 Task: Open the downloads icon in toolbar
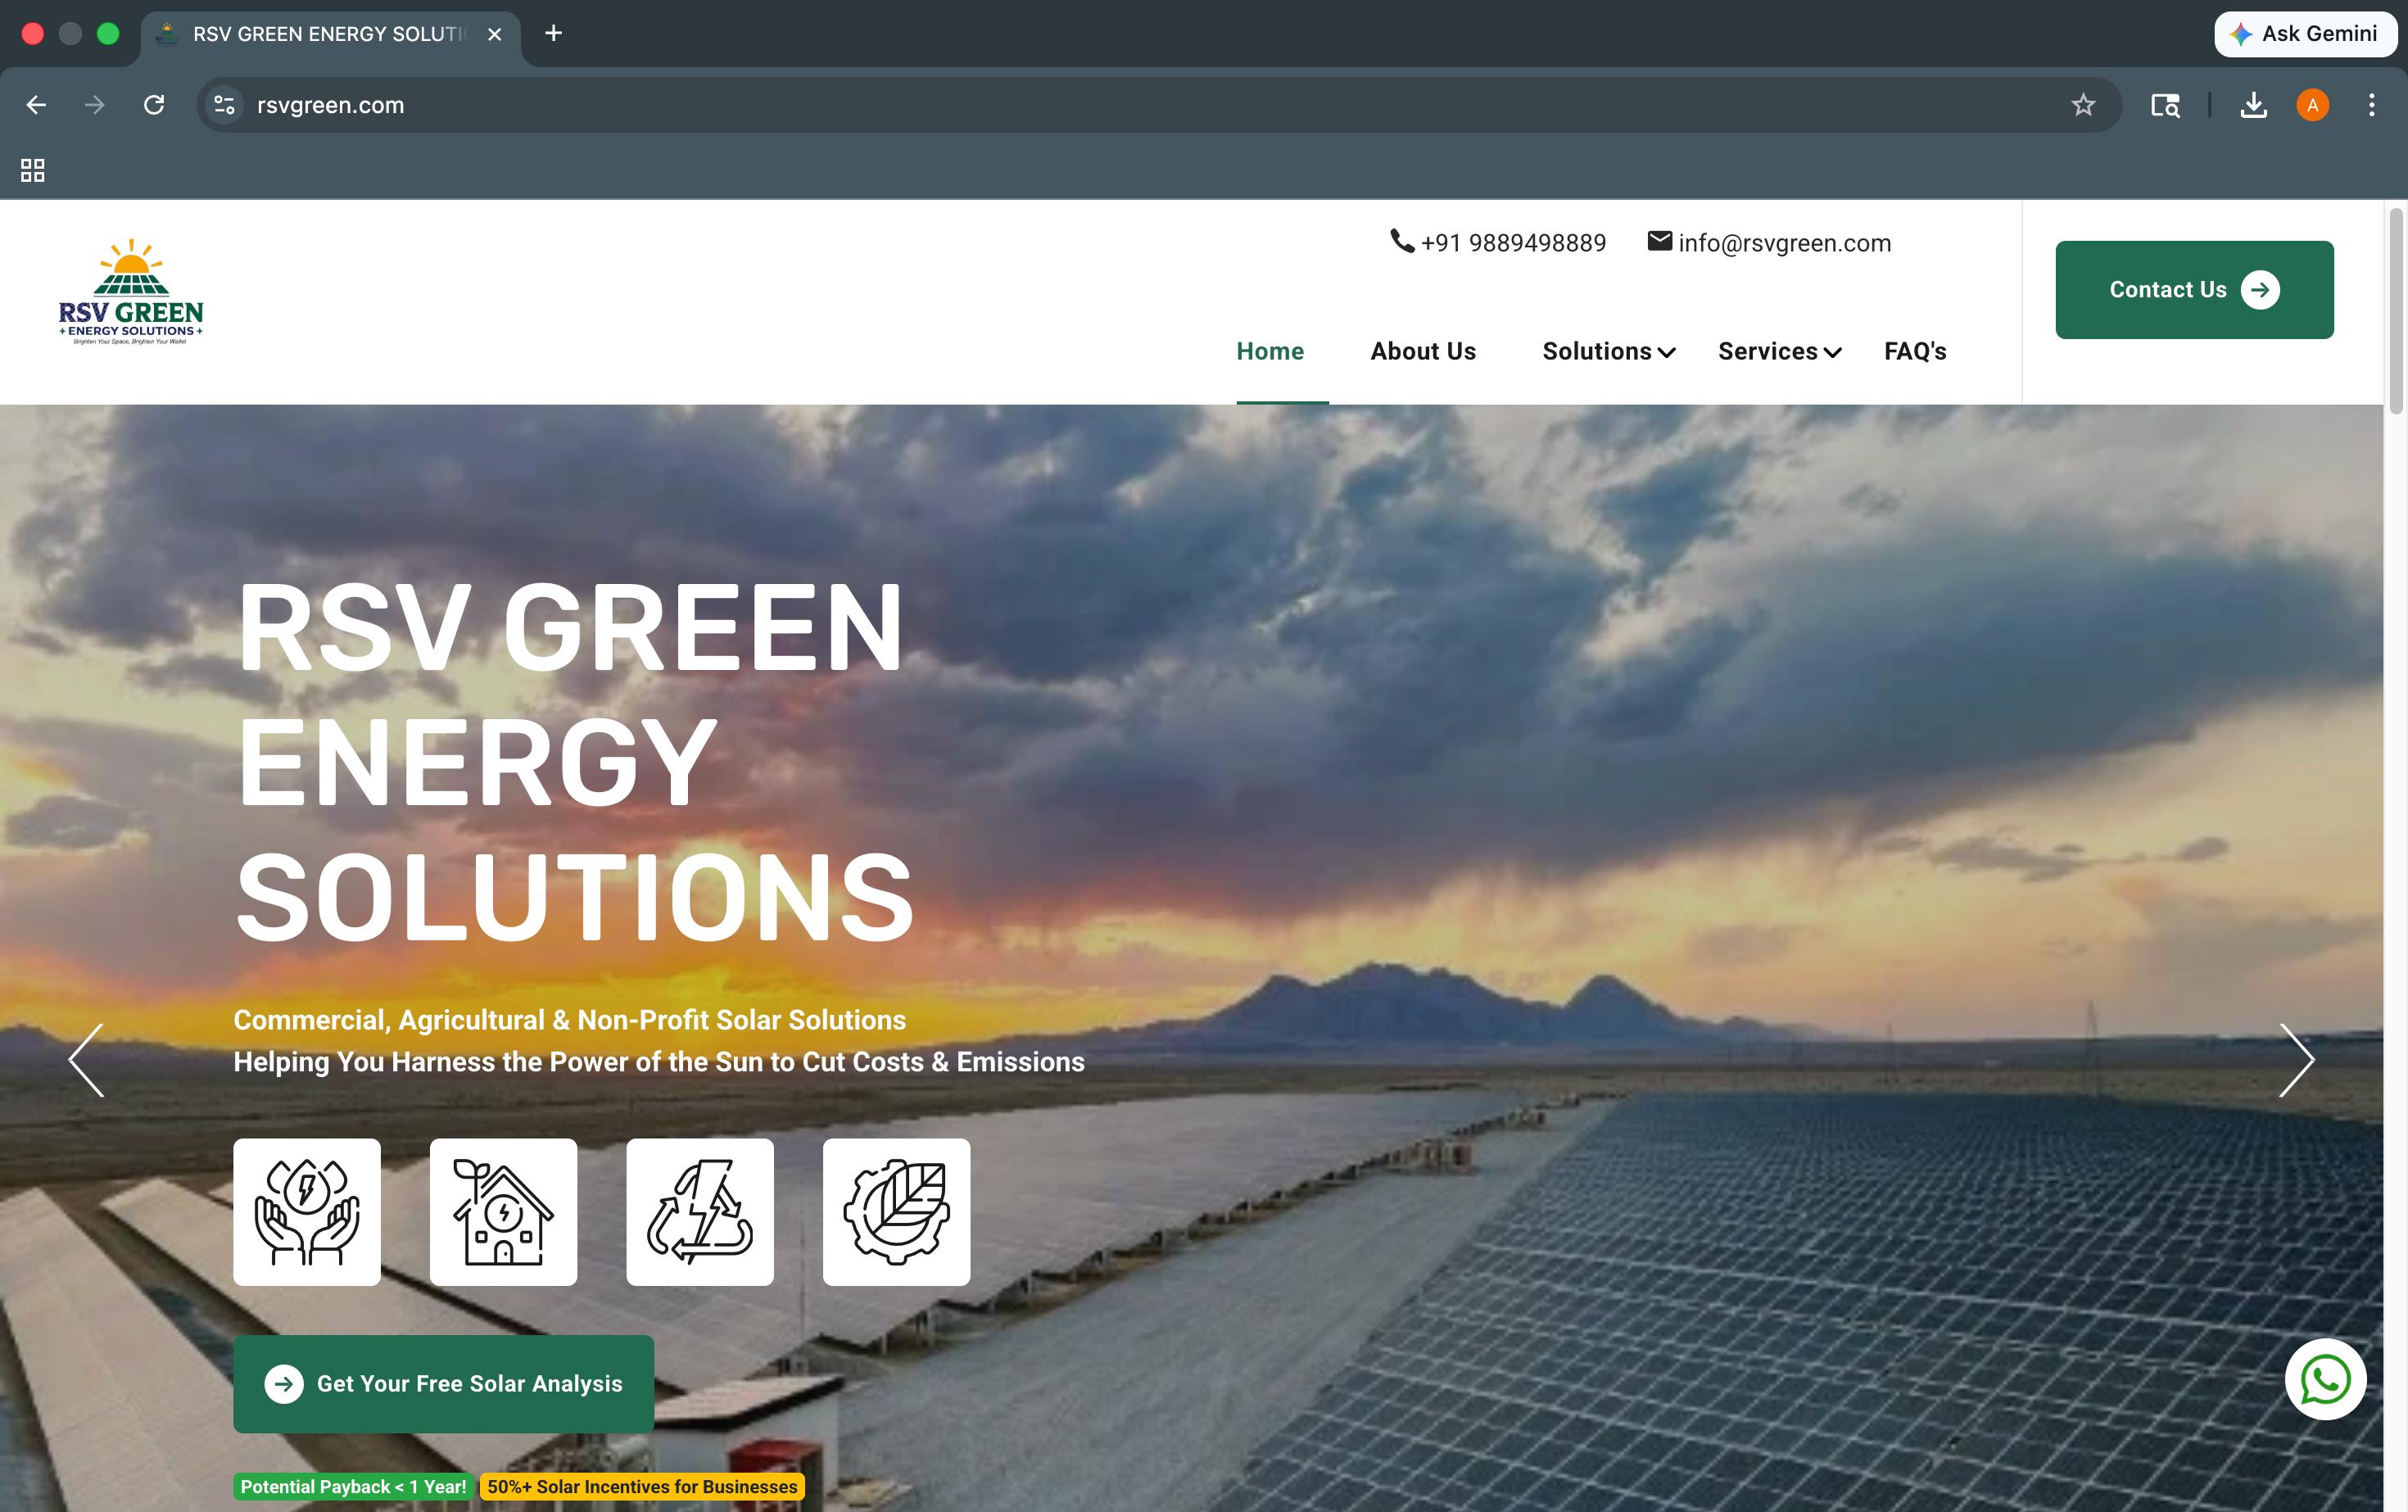(2253, 105)
